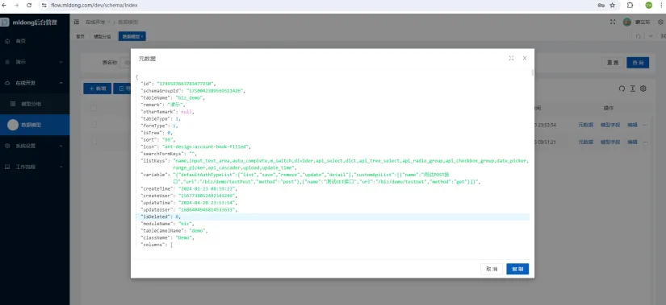Click the browser forward arrow
Screen dimensions: 666x305
tap(17, 5)
